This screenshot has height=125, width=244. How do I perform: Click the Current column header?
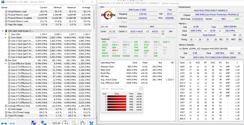point(41,7)
